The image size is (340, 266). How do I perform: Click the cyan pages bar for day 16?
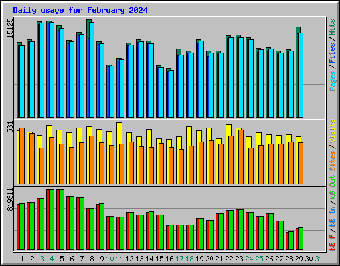(171, 94)
